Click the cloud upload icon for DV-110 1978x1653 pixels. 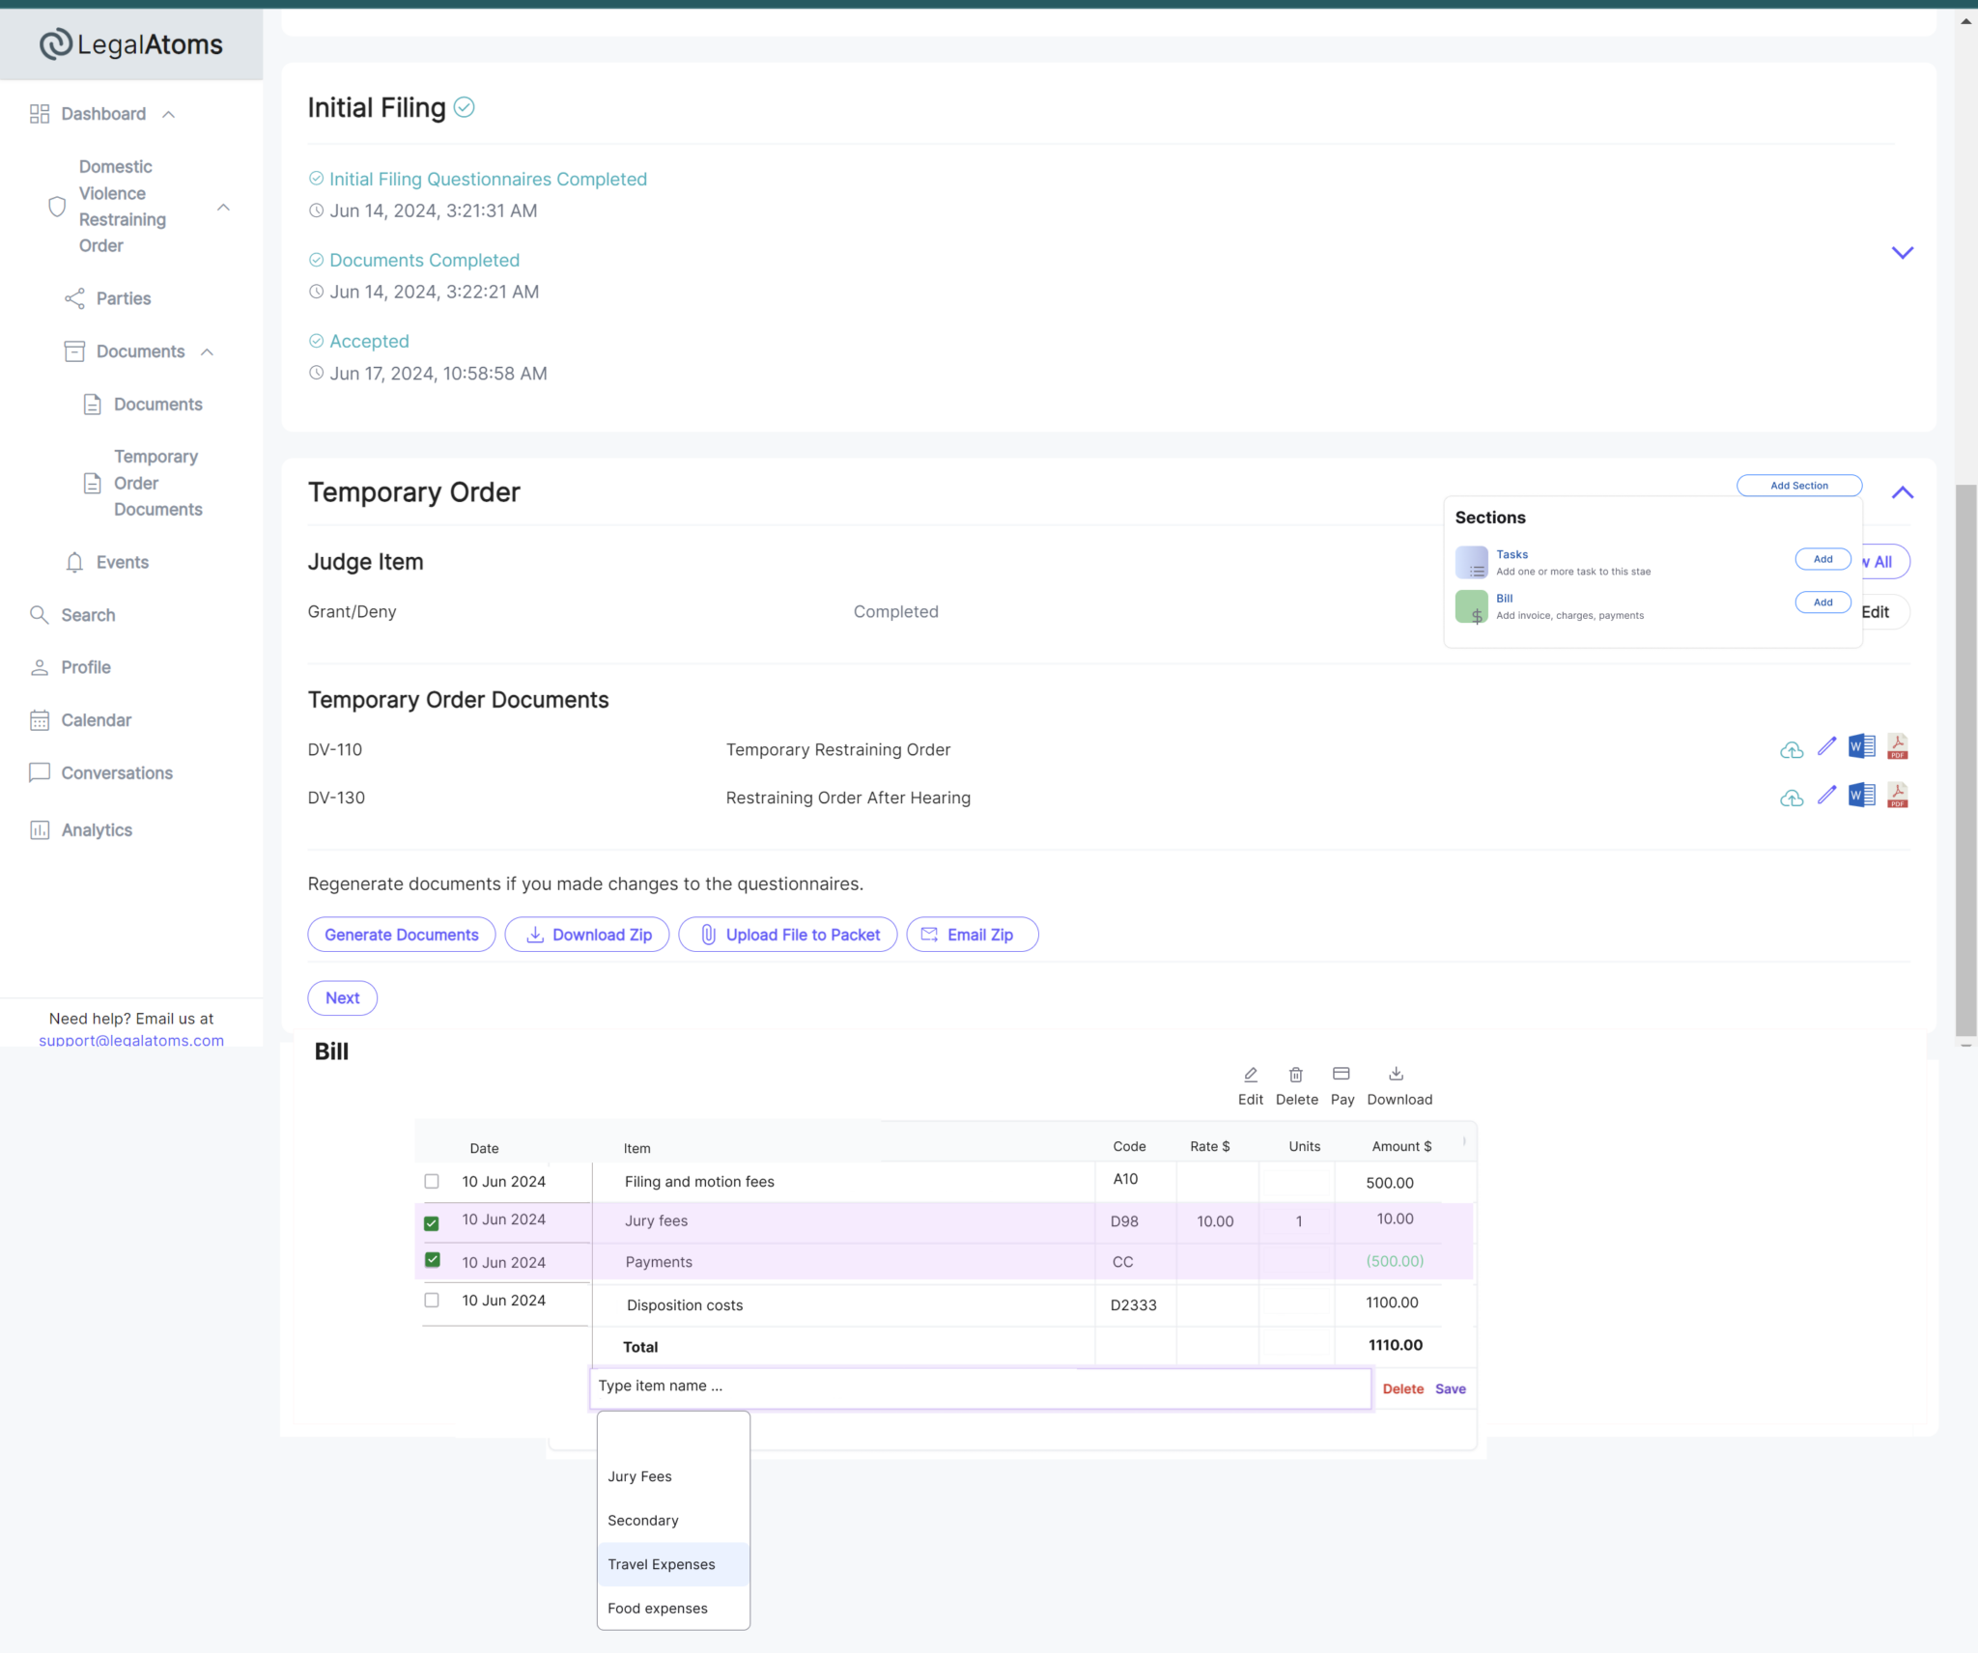point(1792,749)
